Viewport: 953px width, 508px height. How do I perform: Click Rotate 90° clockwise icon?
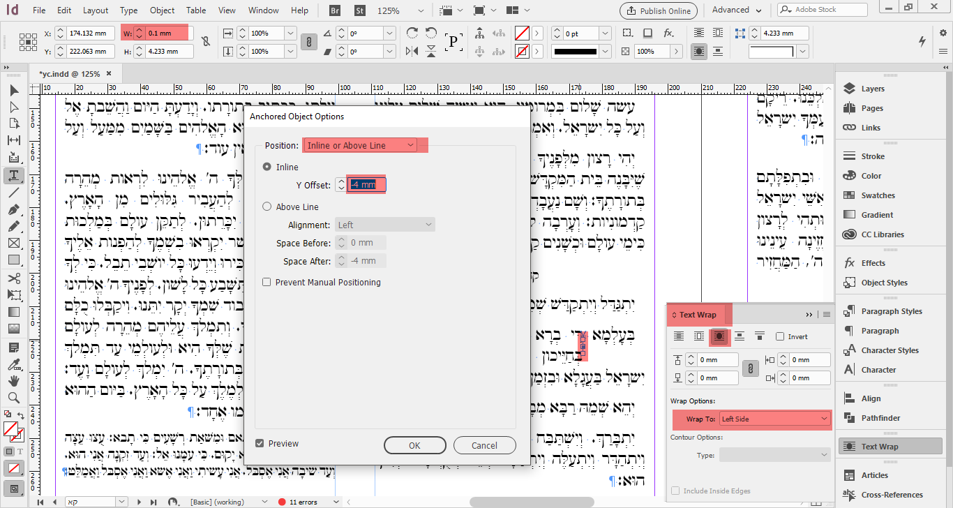(x=412, y=33)
